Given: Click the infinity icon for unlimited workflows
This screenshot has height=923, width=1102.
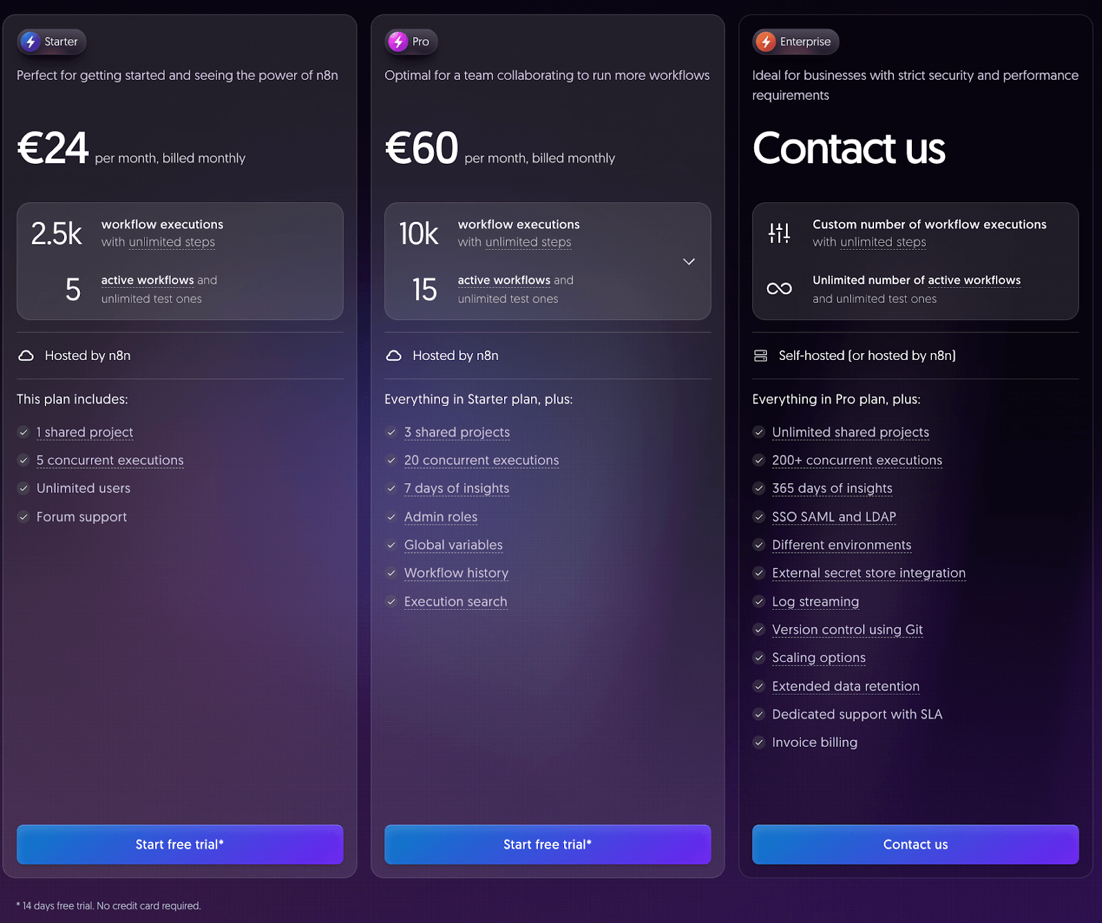Looking at the screenshot, I should [779, 289].
